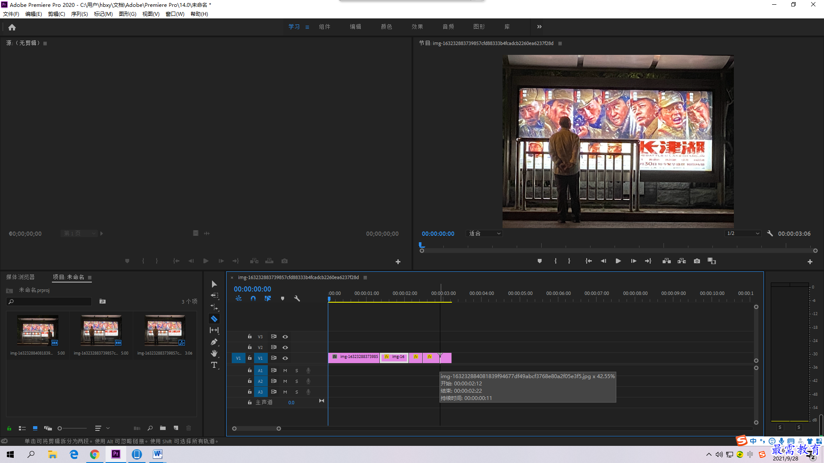The image size is (824, 463).
Task: Click Program monitor scrub bar playhead
Action: (x=421, y=245)
